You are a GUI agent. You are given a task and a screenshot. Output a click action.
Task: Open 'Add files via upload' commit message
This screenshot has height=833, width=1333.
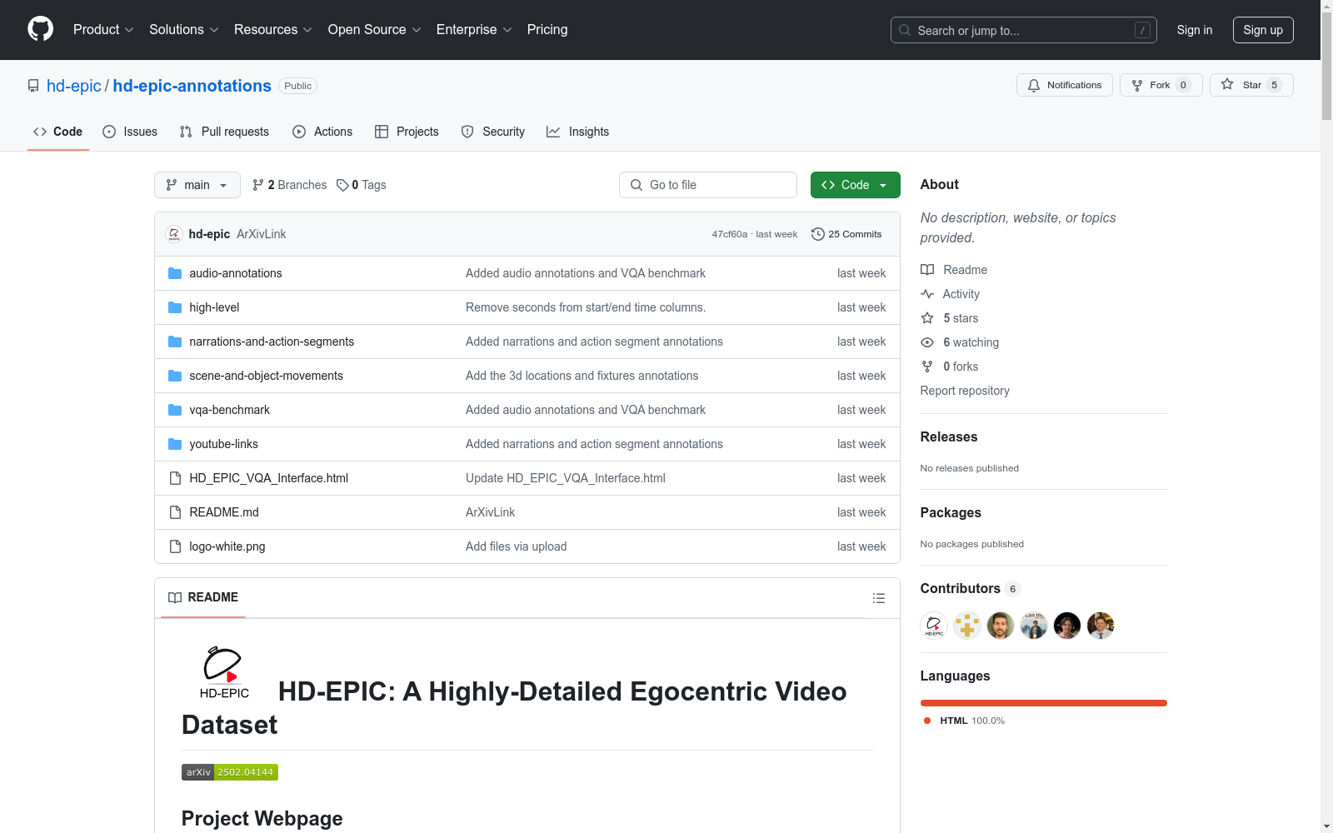pyautogui.click(x=516, y=546)
